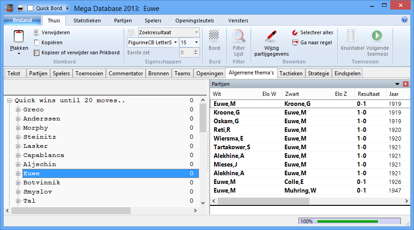
Task: Sort by the Zwart column header
Action: pyautogui.click(x=307, y=94)
